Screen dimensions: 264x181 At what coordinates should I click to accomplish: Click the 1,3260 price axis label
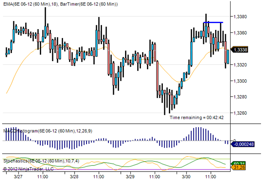tap(240, 113)
